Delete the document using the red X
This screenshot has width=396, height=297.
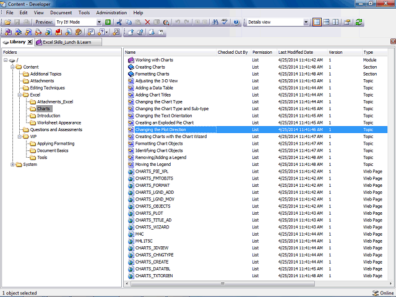tap(147, 22)
